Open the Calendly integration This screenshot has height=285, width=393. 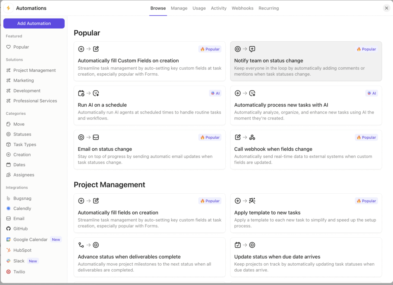click(22, 209)
